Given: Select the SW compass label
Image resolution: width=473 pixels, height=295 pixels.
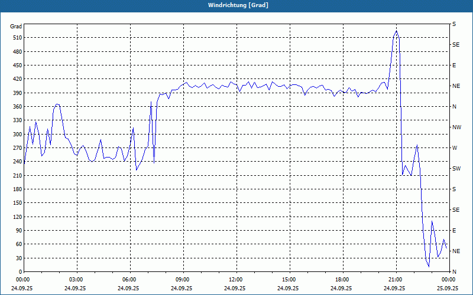Looking at the screenshot, I should coord(456,169).
